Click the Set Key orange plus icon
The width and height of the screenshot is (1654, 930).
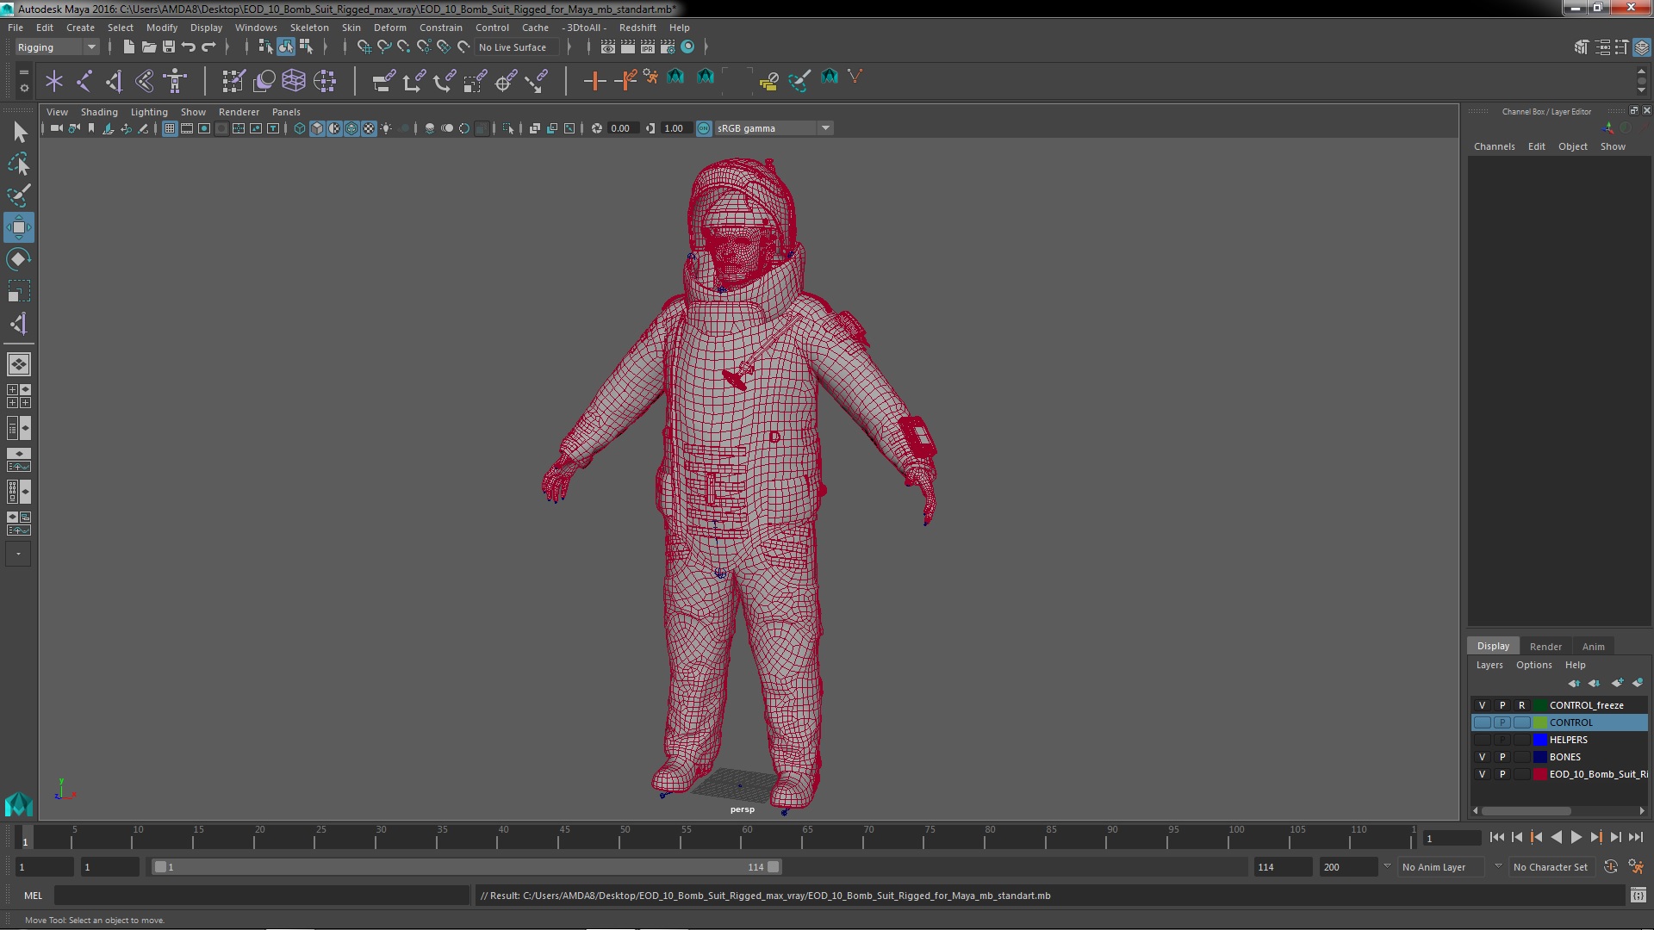[594, 81]
